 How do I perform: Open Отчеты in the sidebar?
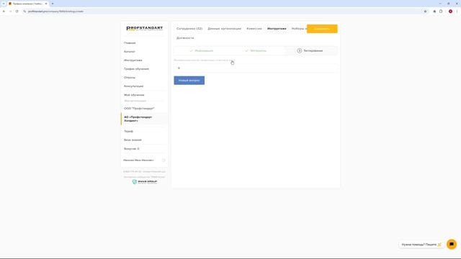(130, 78)
